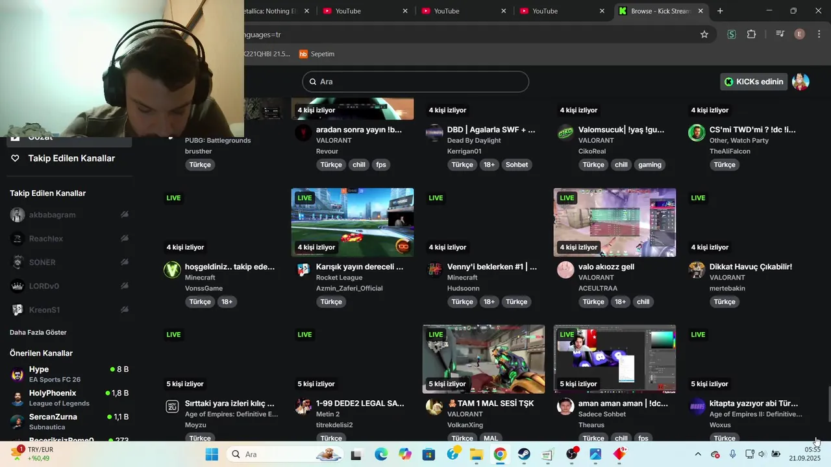Screen dimensions: 831x467
Task: Open VonssGame's channel avatar
Action: [172, 270]
